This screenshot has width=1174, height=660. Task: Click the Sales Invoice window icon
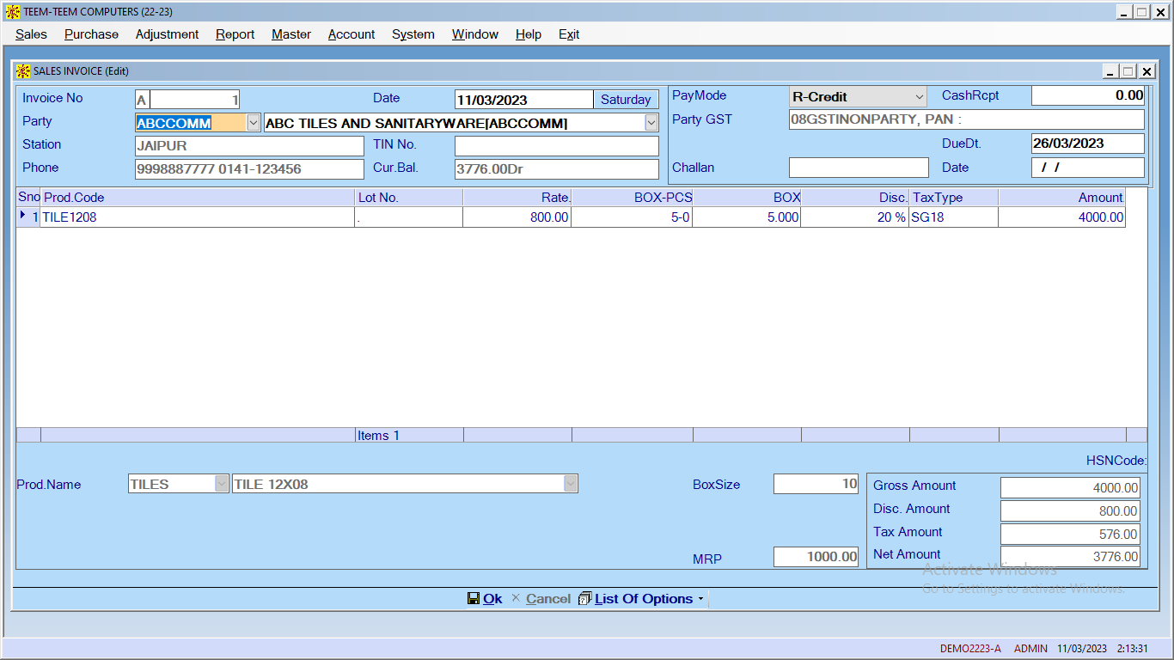23,71
